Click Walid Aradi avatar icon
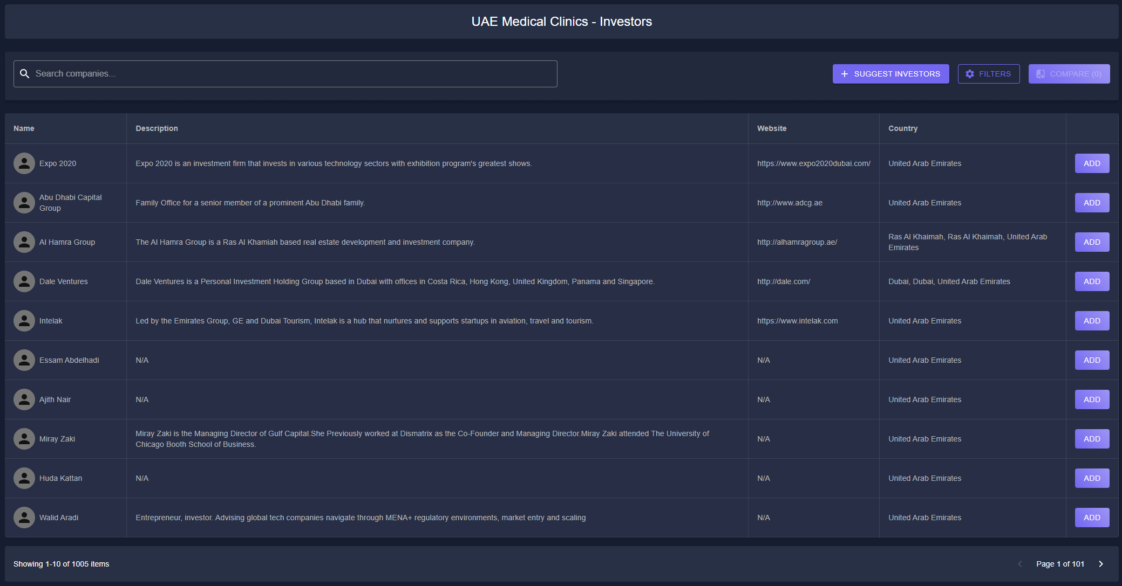Screen dimensions: 1122x586 pos(24,518)
